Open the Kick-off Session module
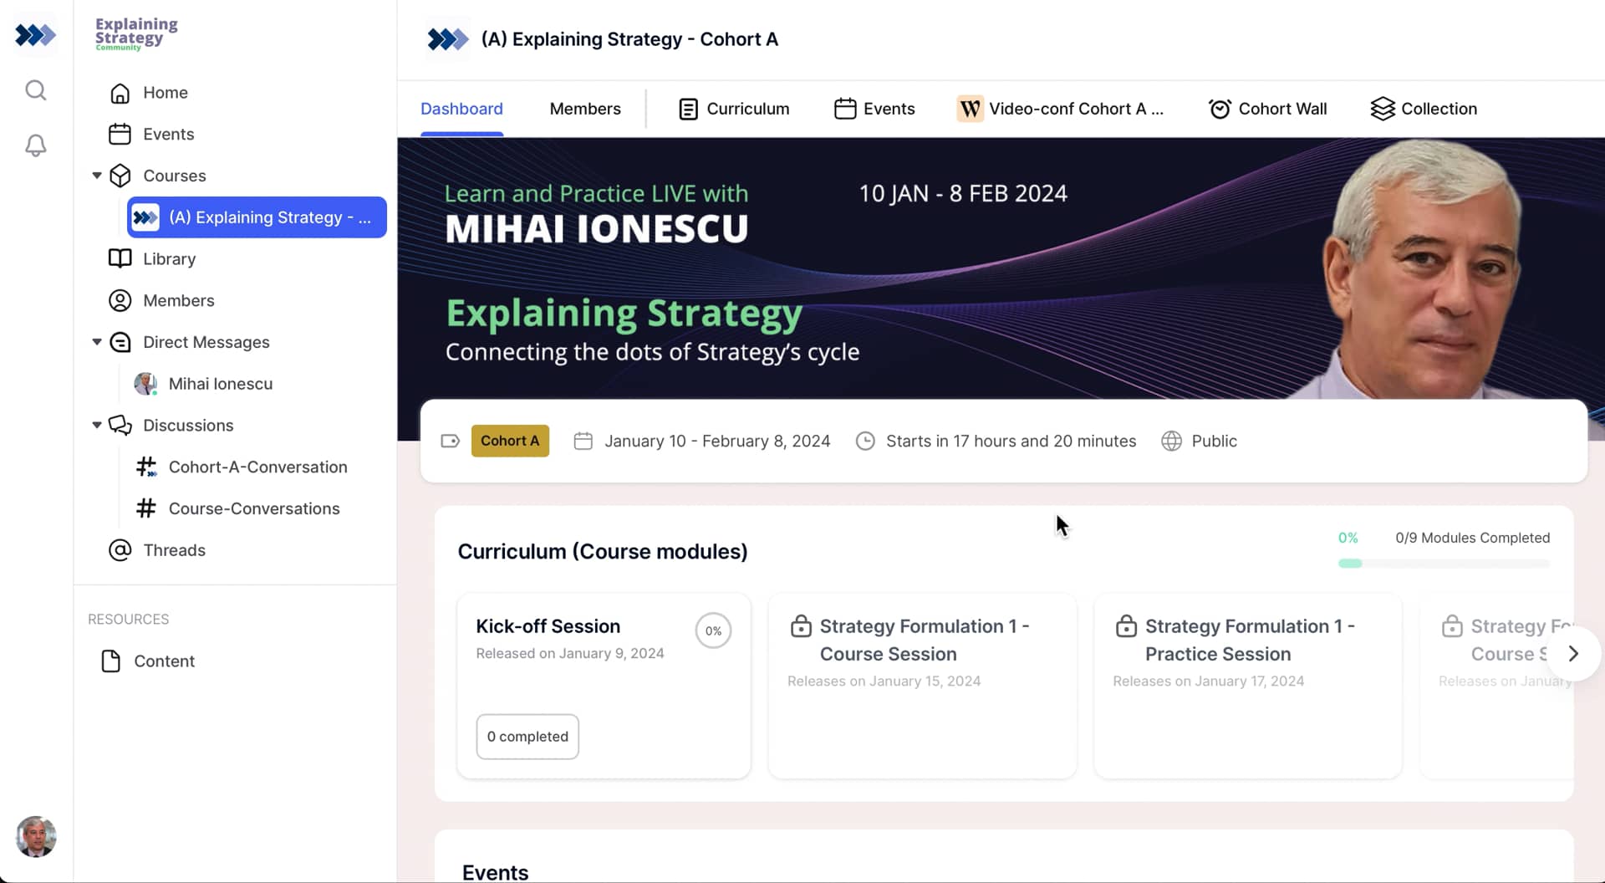 548,625
